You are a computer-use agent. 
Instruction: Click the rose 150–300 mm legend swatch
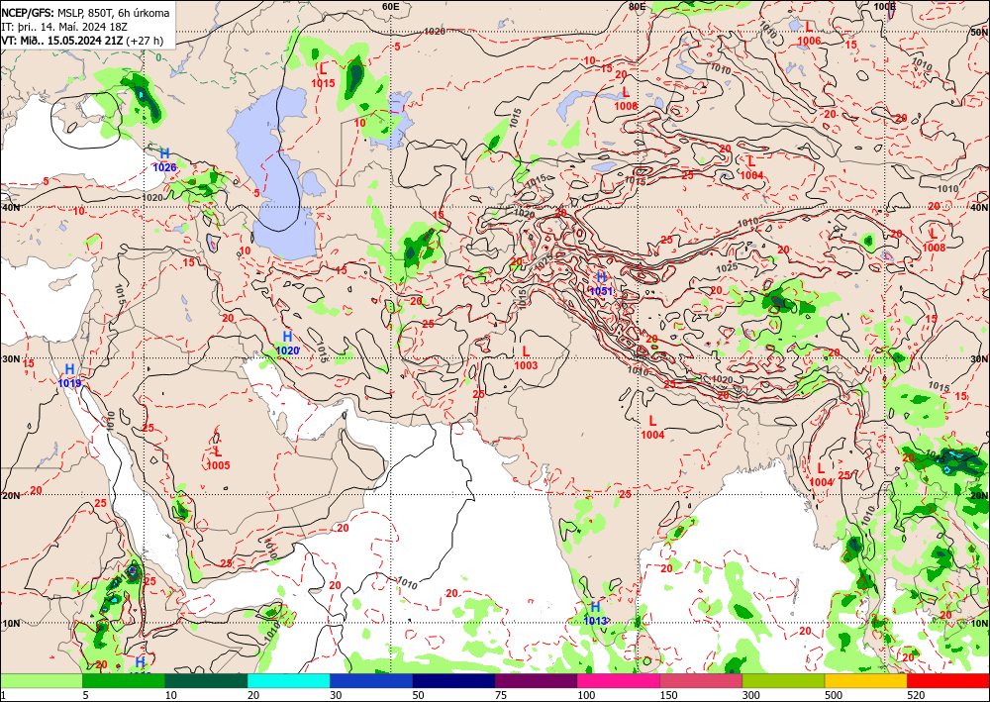point(702,681)
